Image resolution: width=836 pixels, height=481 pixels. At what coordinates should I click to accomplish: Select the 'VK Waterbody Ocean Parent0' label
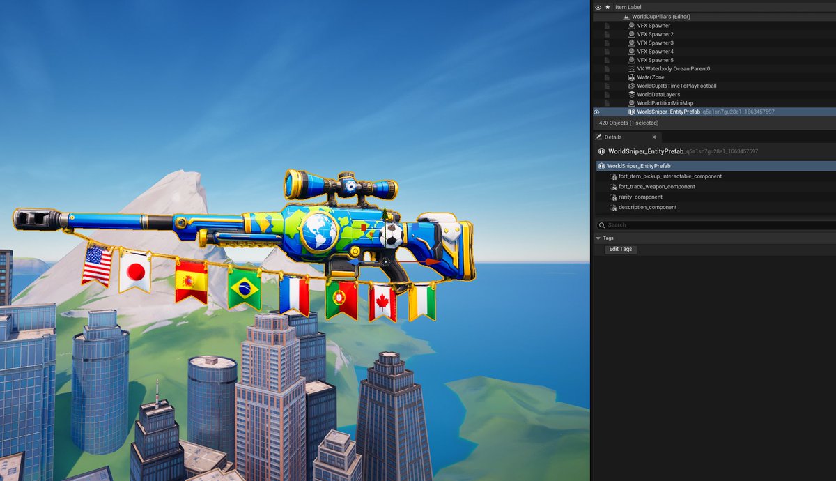point(674,68)
